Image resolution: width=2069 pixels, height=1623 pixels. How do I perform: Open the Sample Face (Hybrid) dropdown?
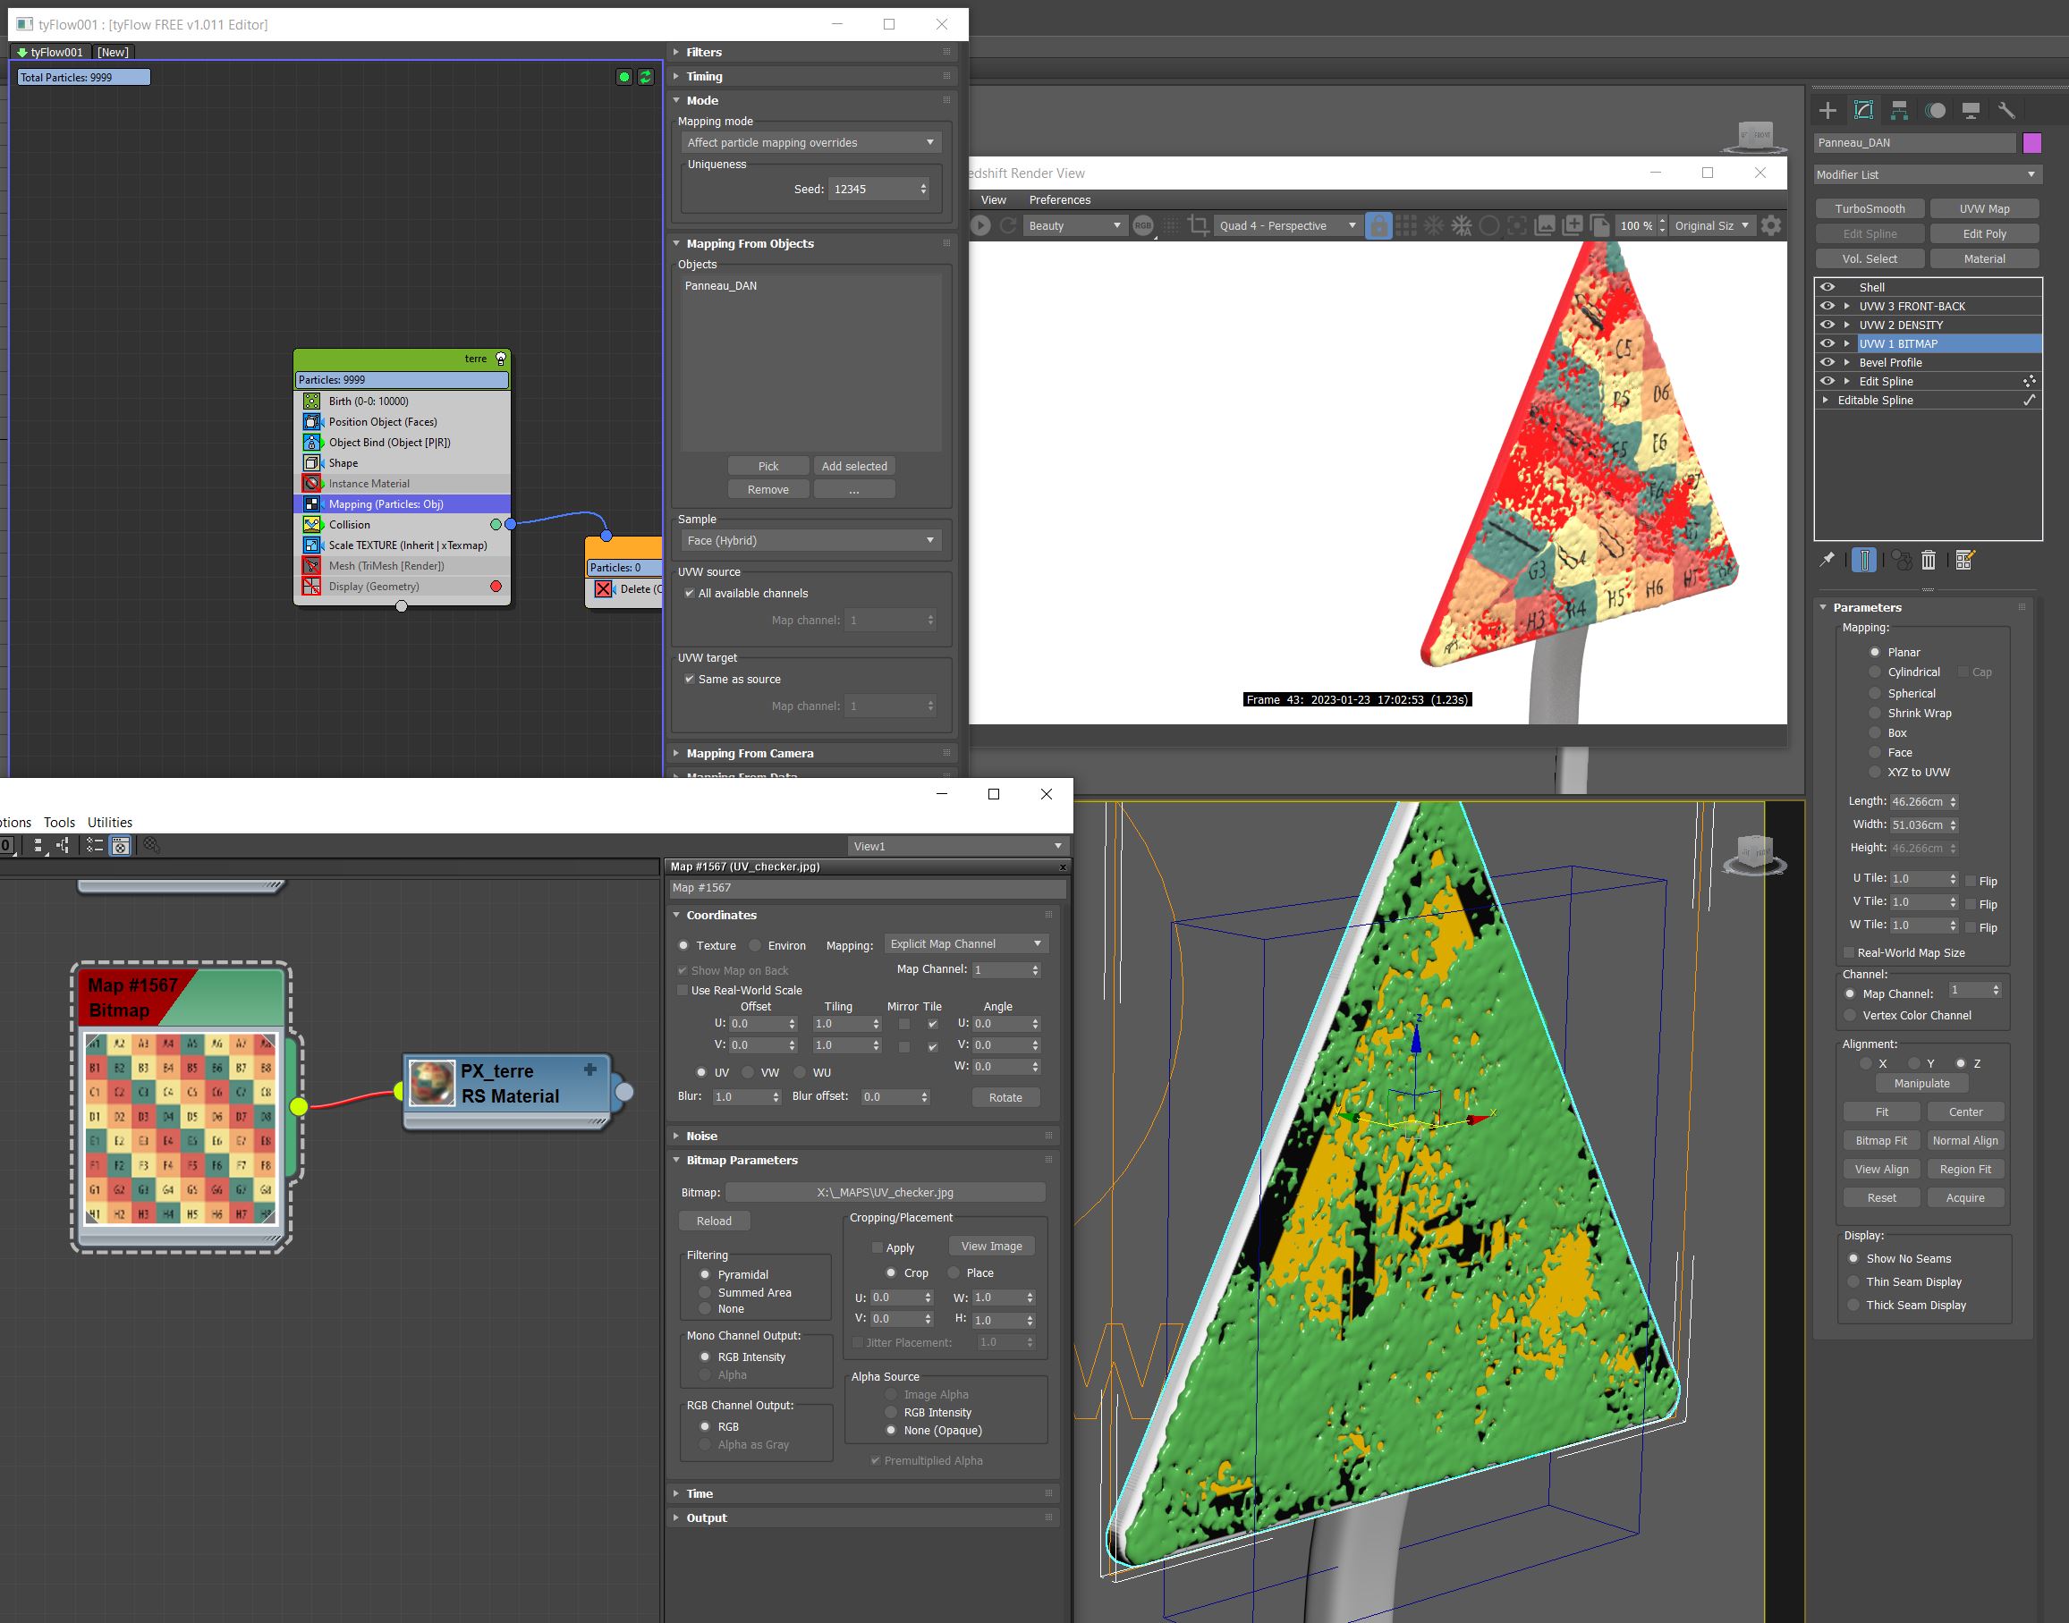[810, 541]
